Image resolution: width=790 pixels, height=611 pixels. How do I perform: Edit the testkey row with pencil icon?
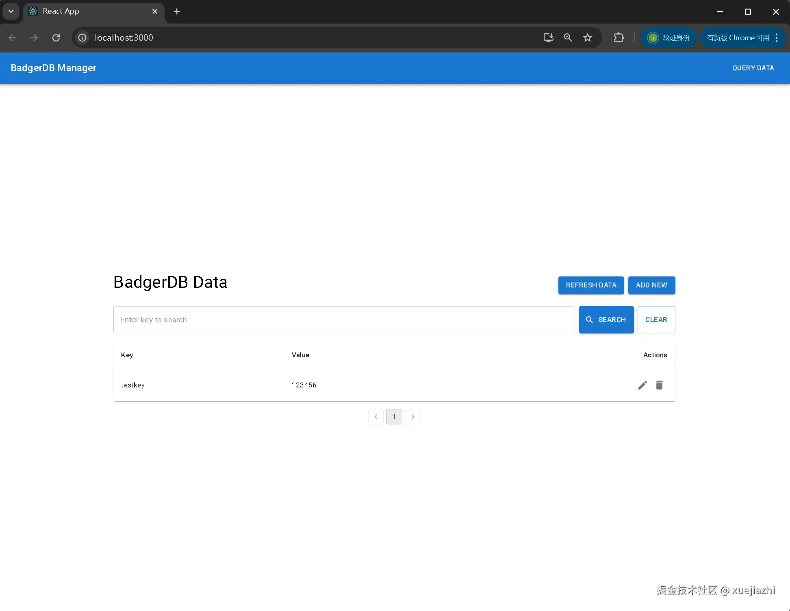point(642,385)
